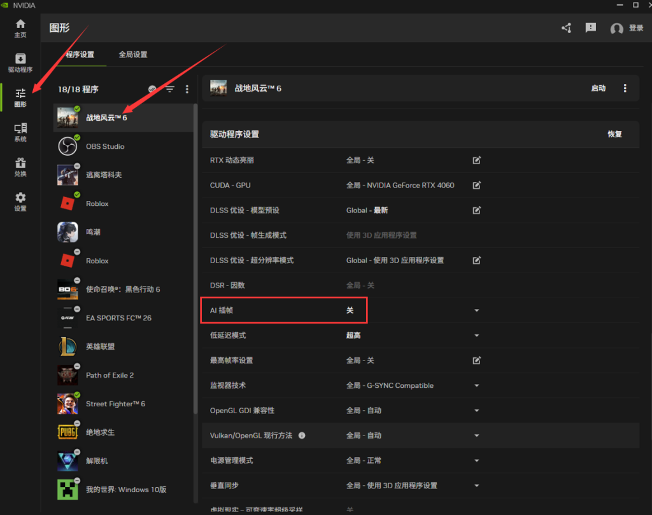Open the 垂直同步 dropdown
The height and width of the screenshot is (515, 652).
tap(476, 486)
